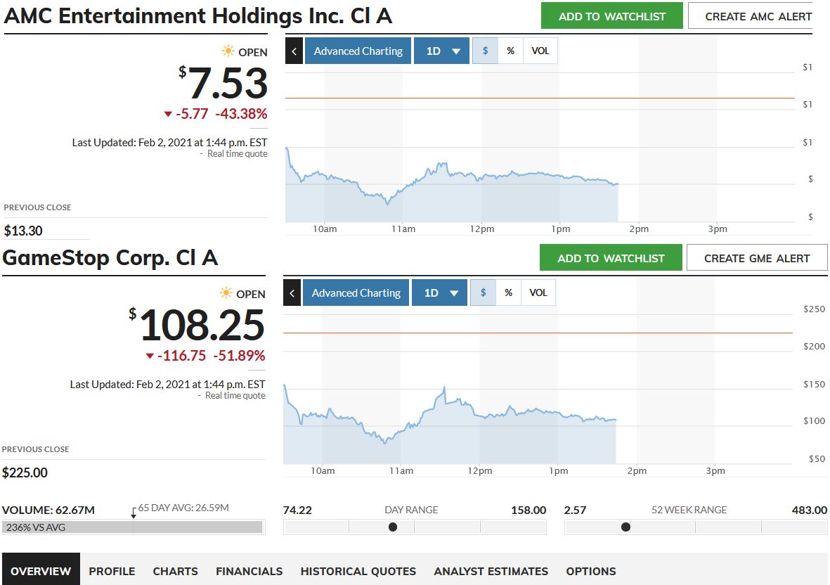Collapse AMC chart with back arrow icon

click(294, 51)
